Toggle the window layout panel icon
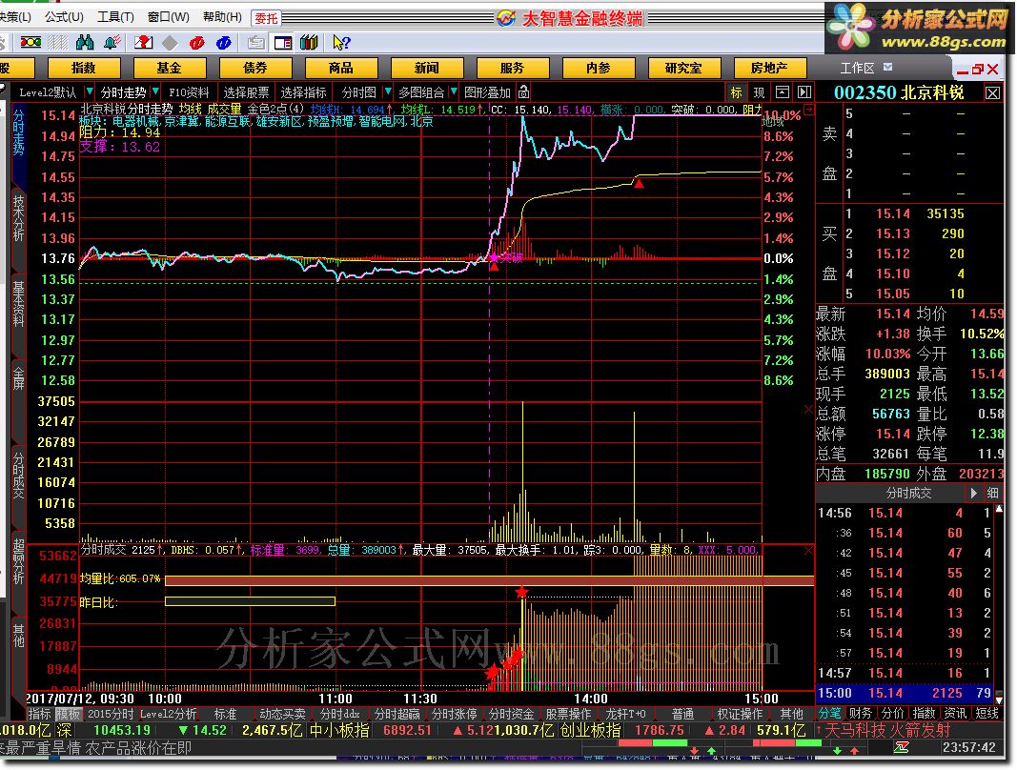Screen dimensions: 1017x770 pyautogui.click(x=283, y=43)
